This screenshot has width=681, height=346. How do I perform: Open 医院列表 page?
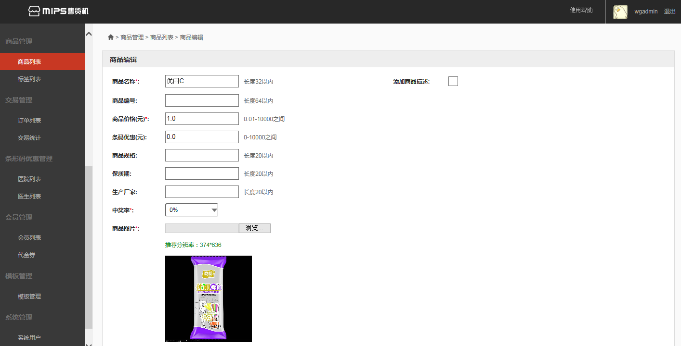(x=29, y=179)
